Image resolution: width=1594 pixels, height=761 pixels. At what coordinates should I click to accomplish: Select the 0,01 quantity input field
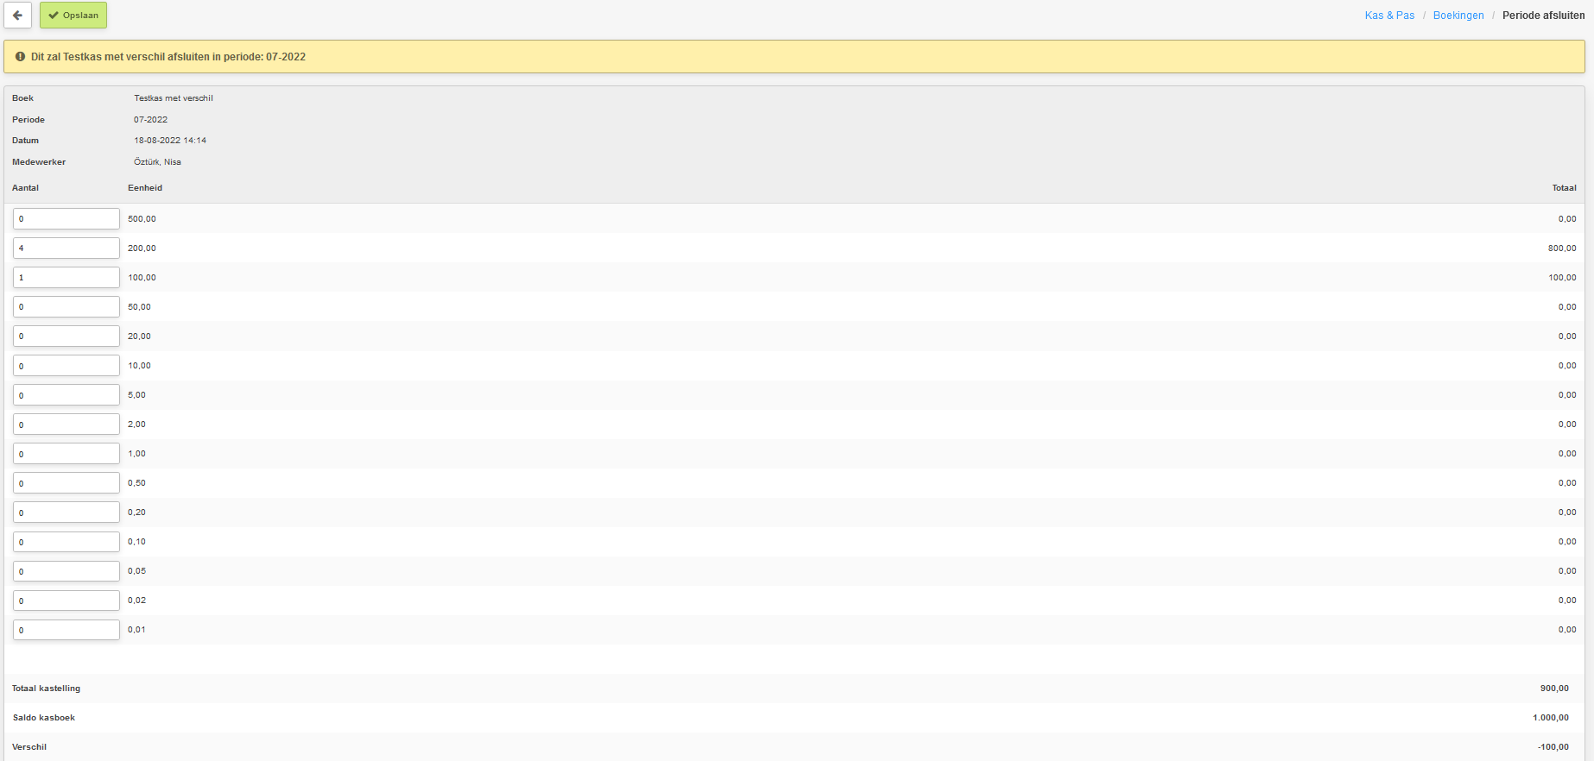coord(66,630)
